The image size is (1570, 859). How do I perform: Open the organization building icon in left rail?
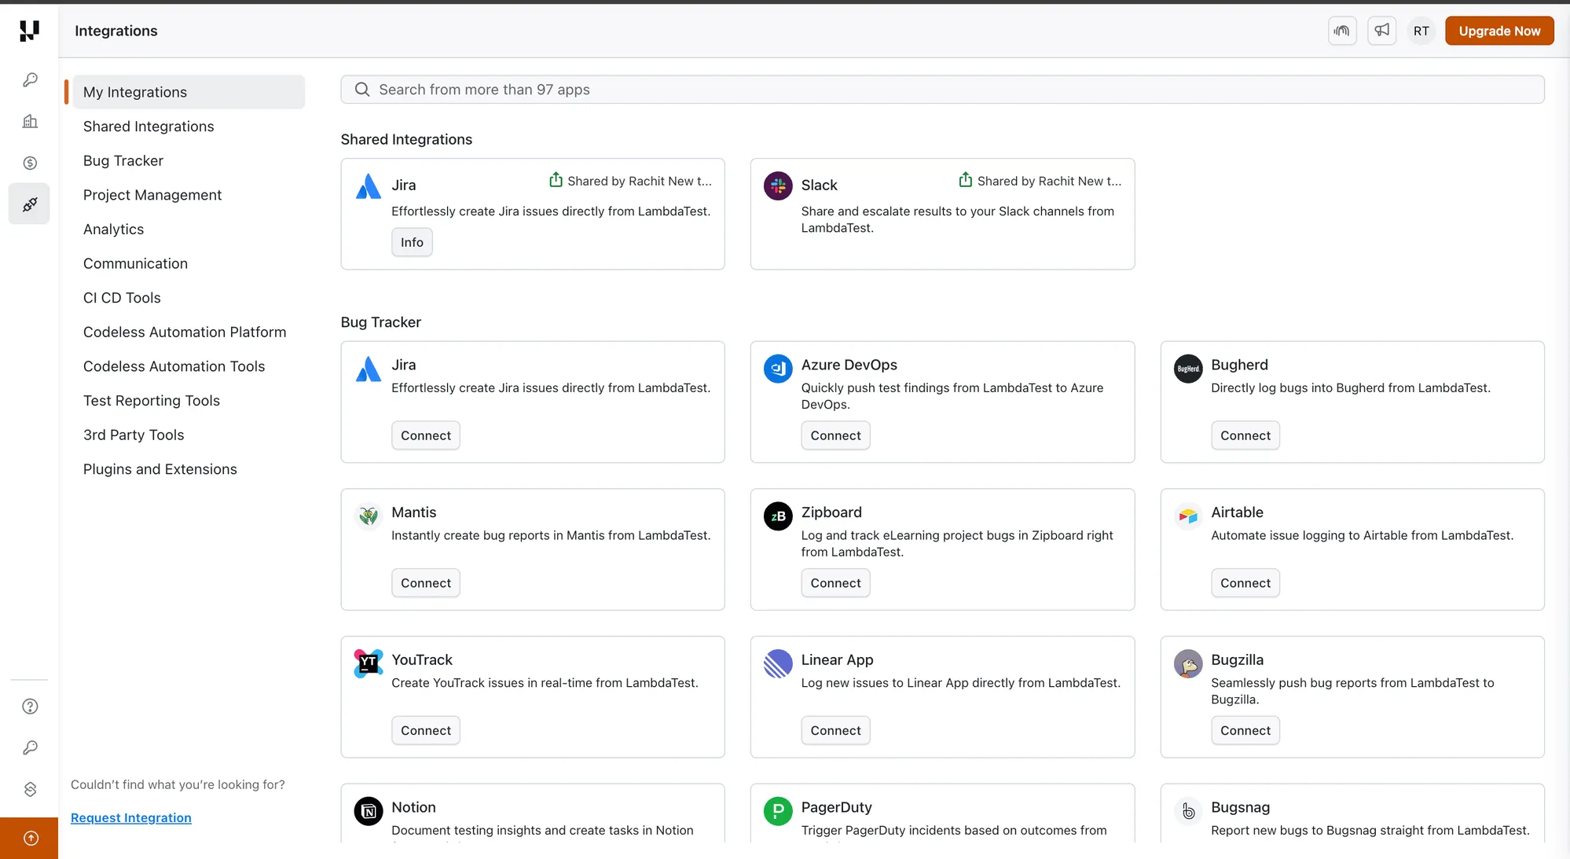pos(30,121)
